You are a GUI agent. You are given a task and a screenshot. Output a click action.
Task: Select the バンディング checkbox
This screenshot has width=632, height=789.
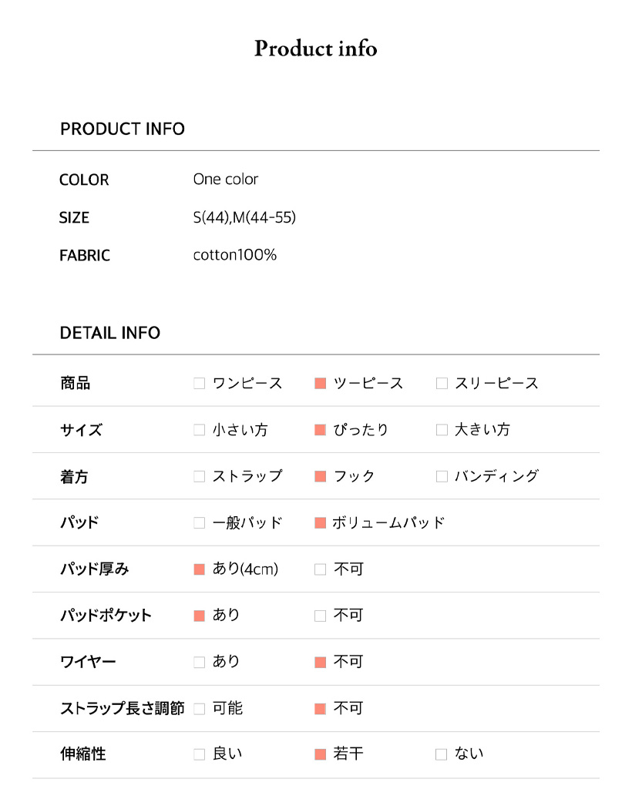pos(442,476)
